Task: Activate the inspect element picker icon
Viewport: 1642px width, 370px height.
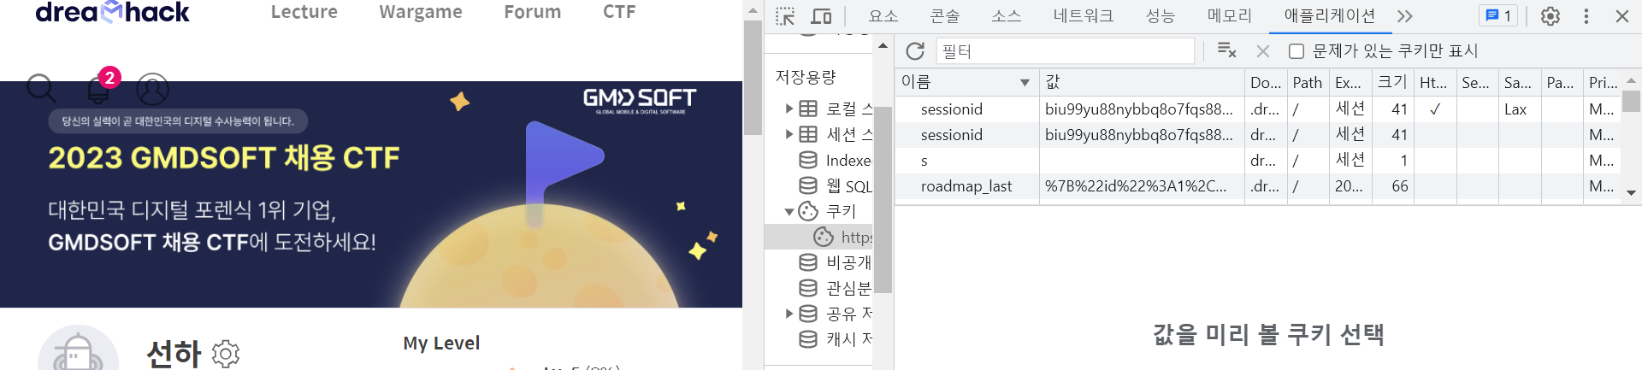Action: [x=785, y=16]
